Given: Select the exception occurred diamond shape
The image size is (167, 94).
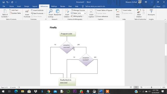Looking at the screenshot, I should pyautogui.click(x=67, y=47).
